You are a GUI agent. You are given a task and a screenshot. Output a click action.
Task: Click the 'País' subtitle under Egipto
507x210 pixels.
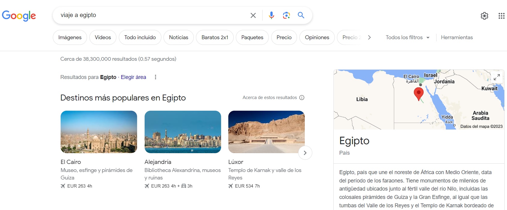344,153
